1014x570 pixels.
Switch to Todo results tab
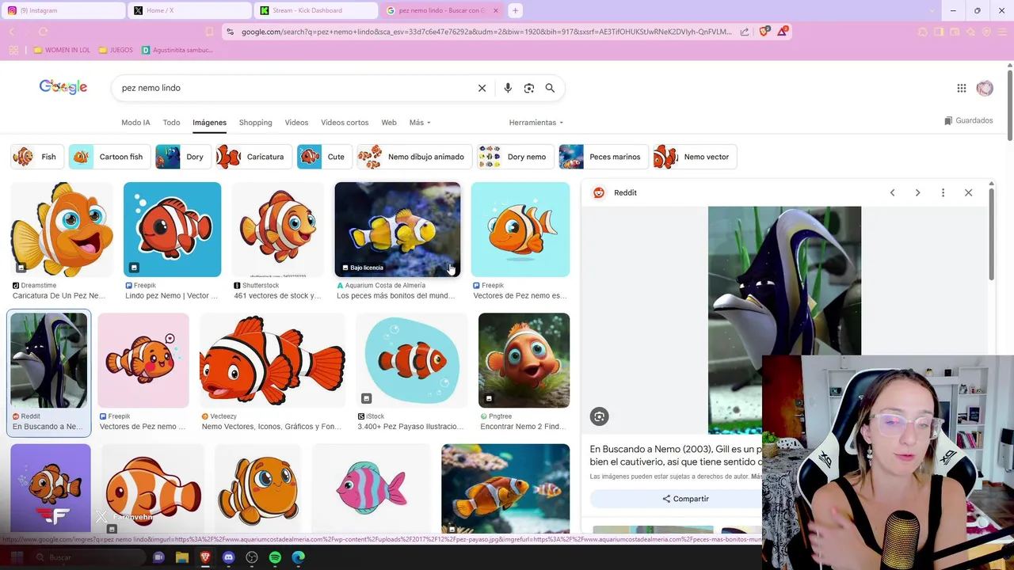click(x=171, y=123)
